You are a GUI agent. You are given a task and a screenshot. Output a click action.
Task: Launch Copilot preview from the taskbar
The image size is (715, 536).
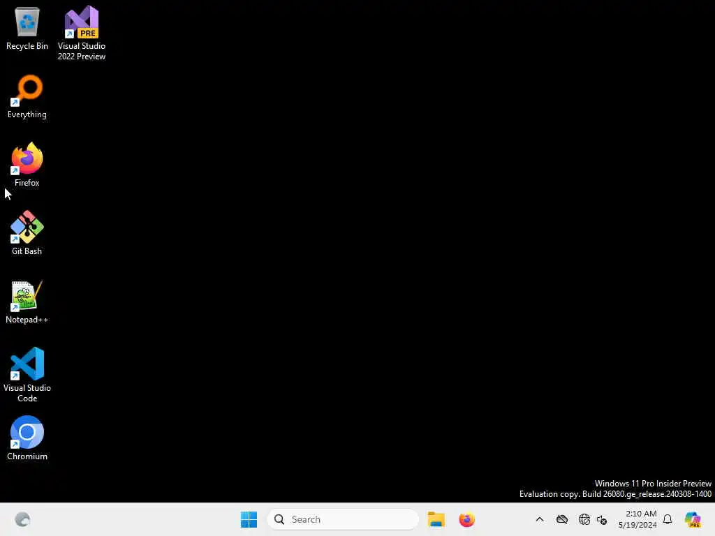(693, 519)
